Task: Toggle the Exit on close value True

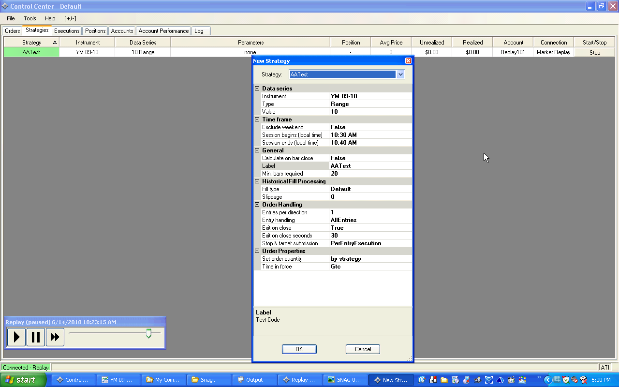Action: (370, 228)
